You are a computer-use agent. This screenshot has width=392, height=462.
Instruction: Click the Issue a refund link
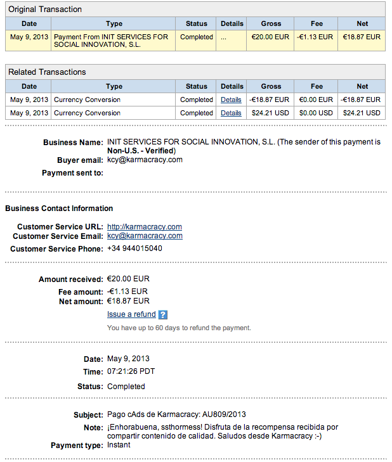[x=131, y=314]
